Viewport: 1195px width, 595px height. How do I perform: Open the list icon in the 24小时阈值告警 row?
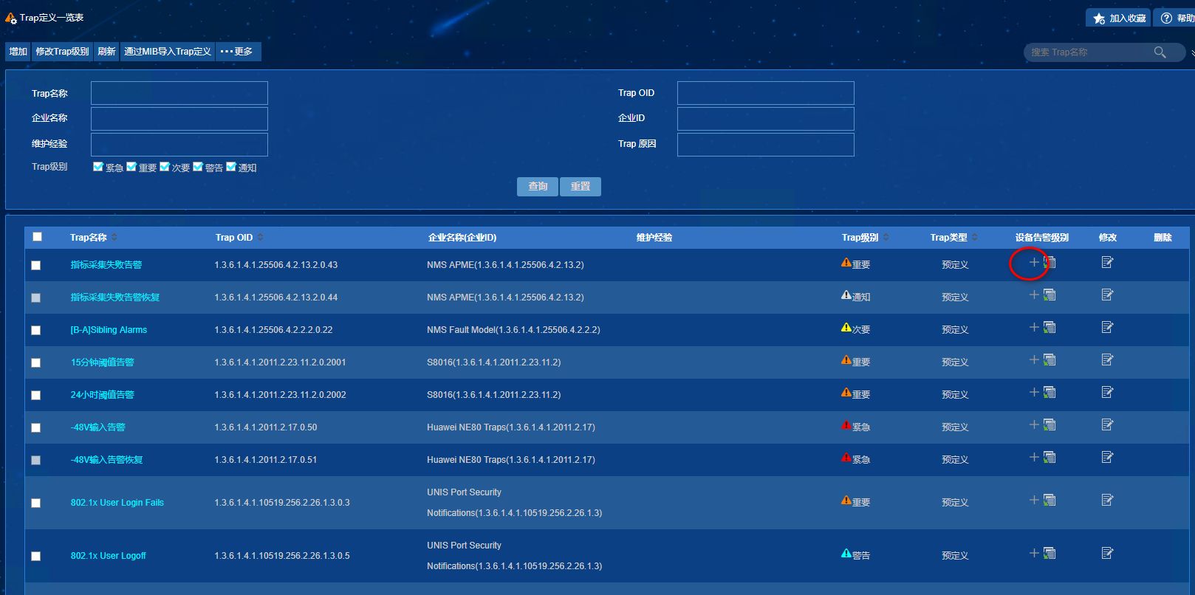click(1050, 393)
